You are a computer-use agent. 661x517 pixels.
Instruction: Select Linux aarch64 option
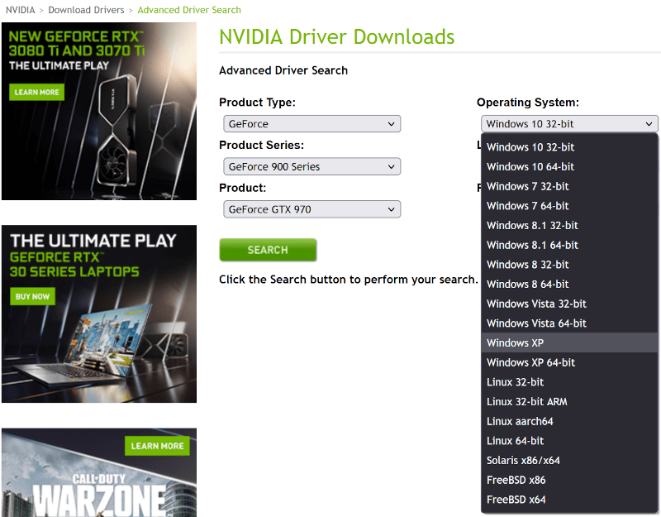(520, 421)
